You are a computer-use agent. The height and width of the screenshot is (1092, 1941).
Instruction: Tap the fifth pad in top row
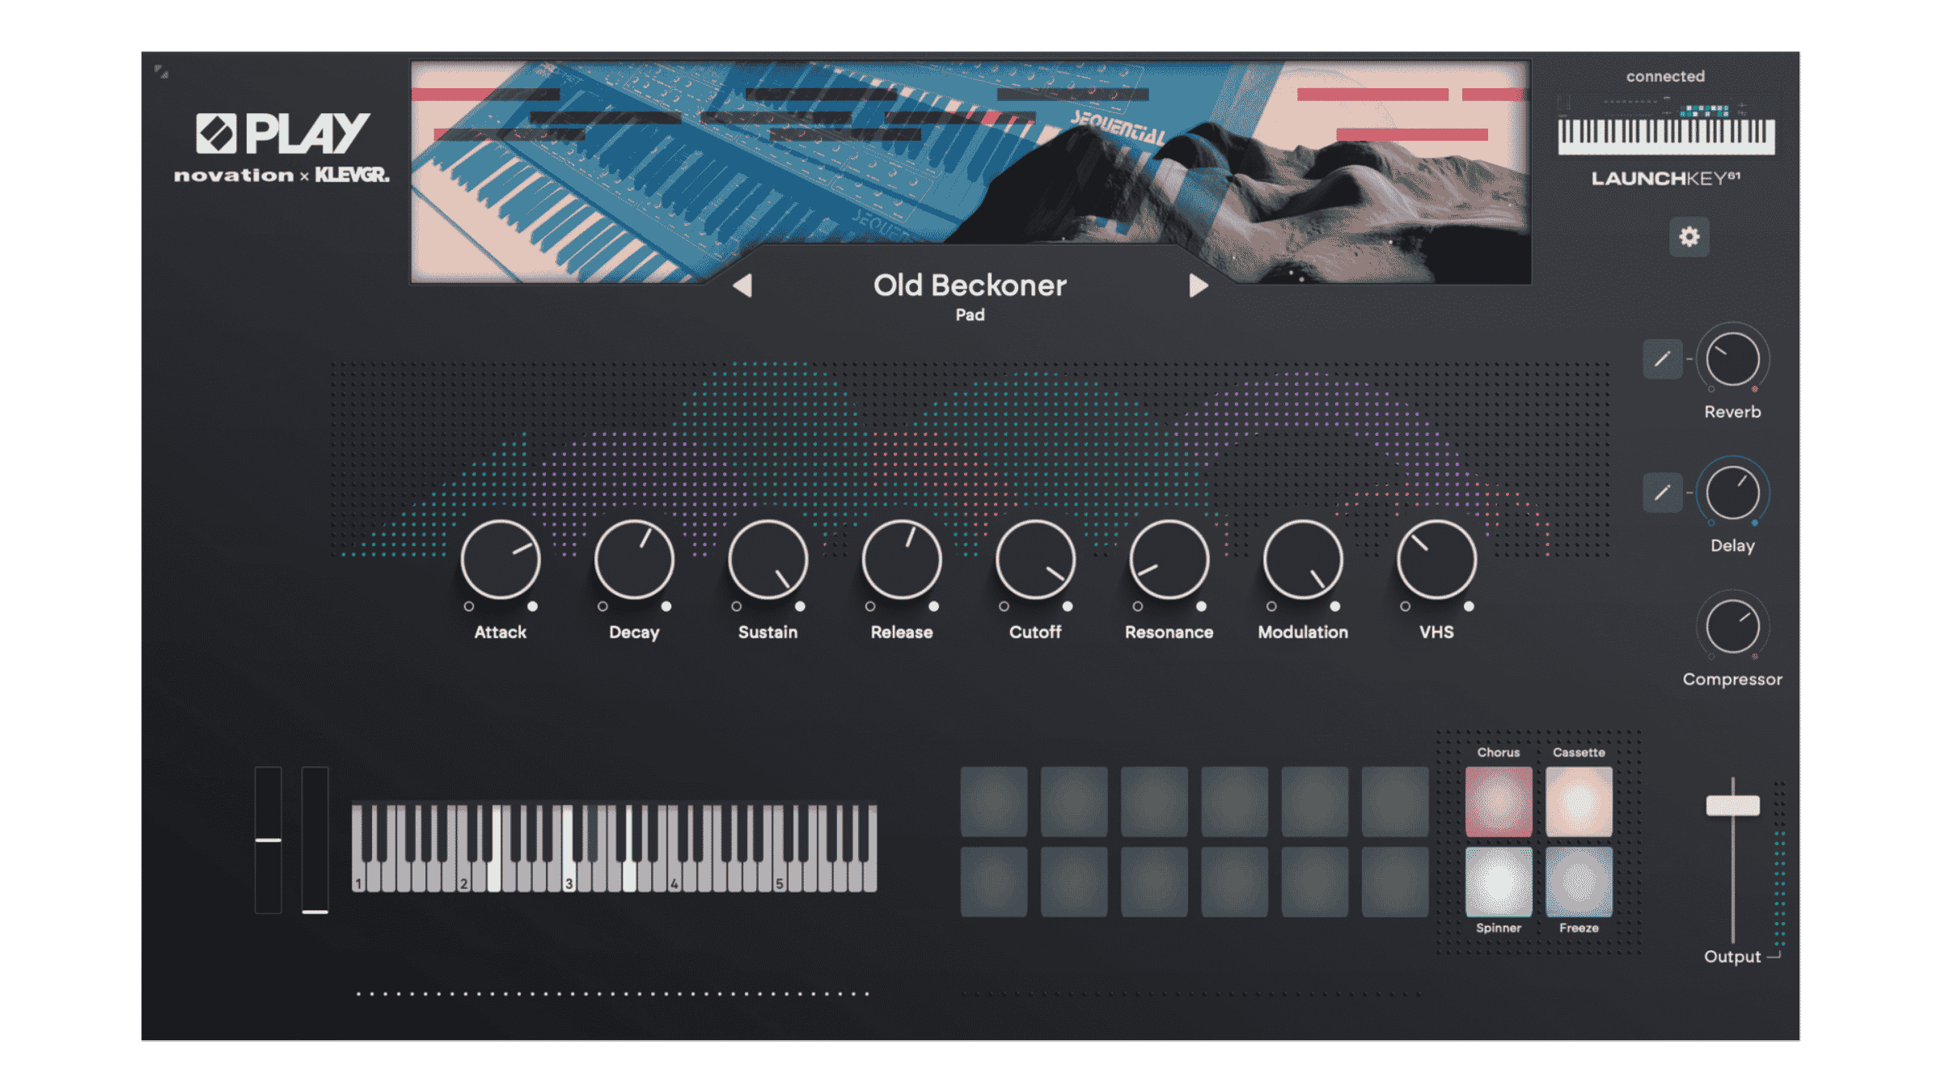pyautogui.click(x=1314, y=801)
